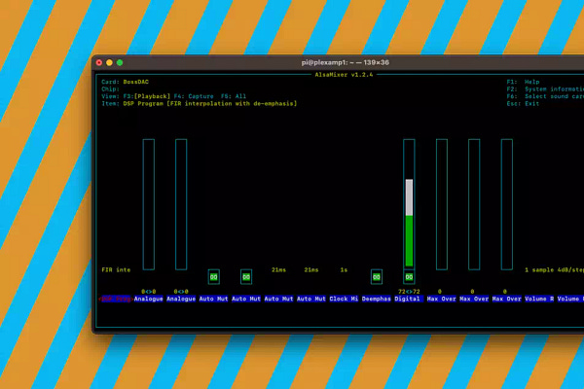
Task: Select the Clock Mi control label
Action: [344, 299]
